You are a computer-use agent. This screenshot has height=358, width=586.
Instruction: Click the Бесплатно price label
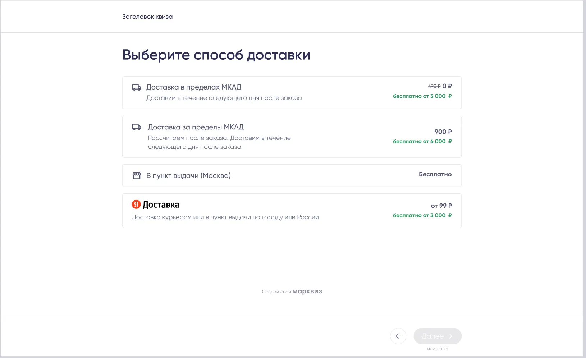(x=435, y=174)
